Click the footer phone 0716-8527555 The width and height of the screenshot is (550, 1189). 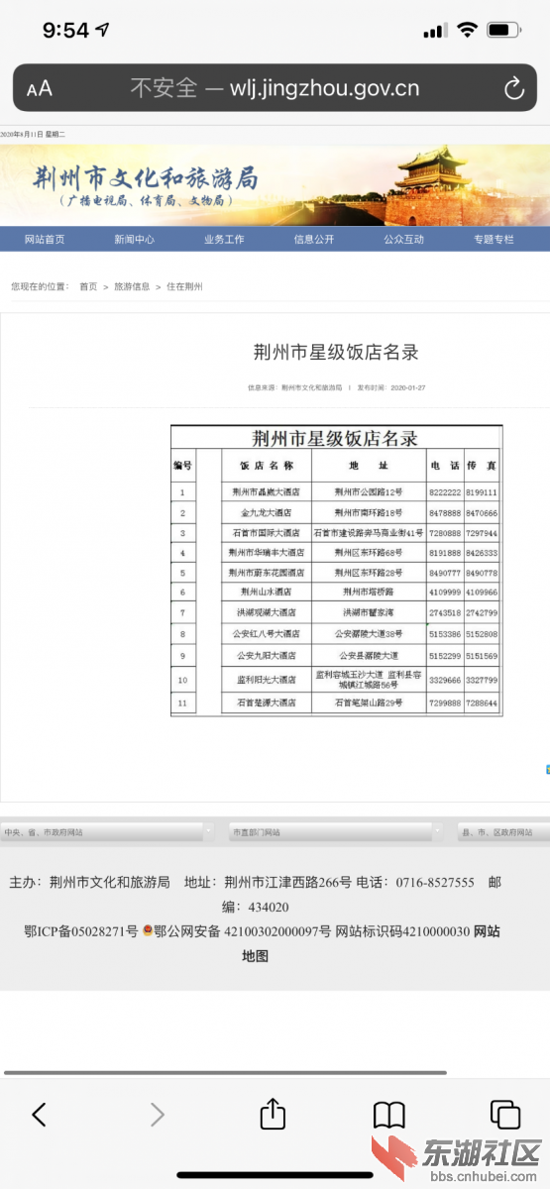tap(435, 882)
